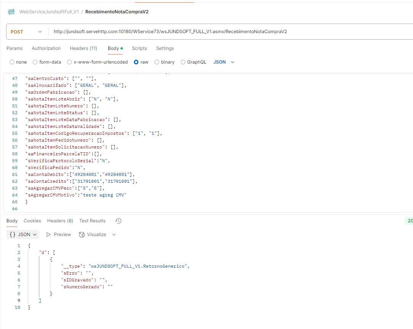
Task: Select x-www-form-urlencoded body type
Action: pos(69,62)
